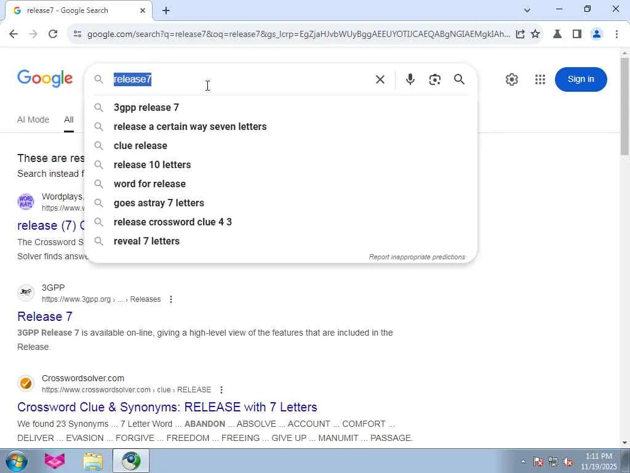
Task: Close the release7 Google Search tab
Action: [x=143, y=10]
